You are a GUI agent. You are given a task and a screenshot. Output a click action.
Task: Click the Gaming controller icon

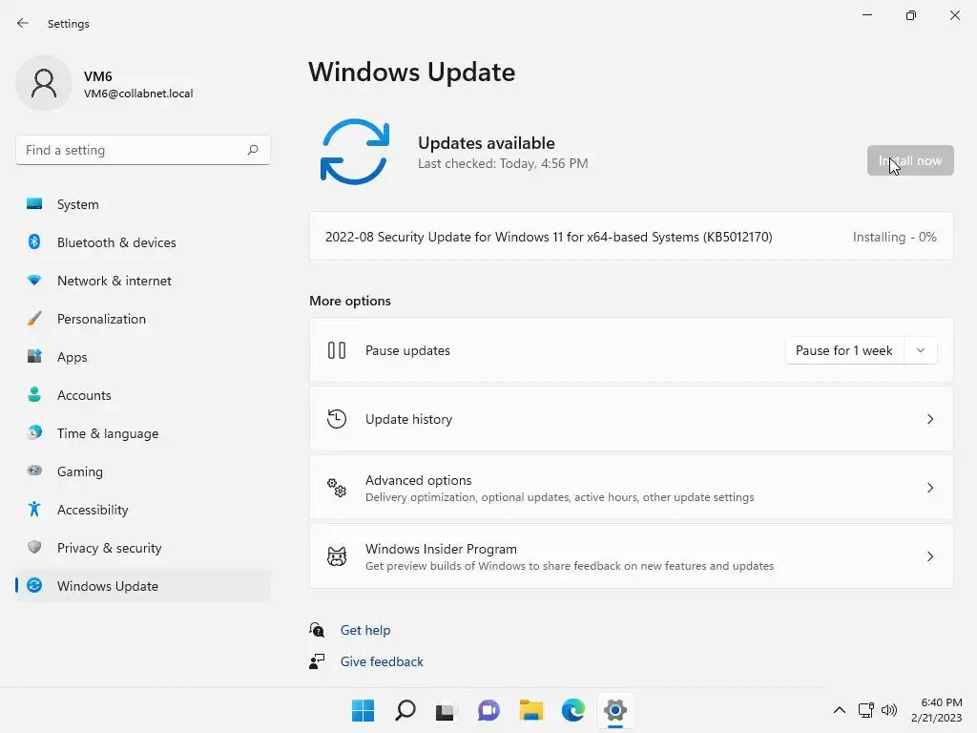point(34,471)
